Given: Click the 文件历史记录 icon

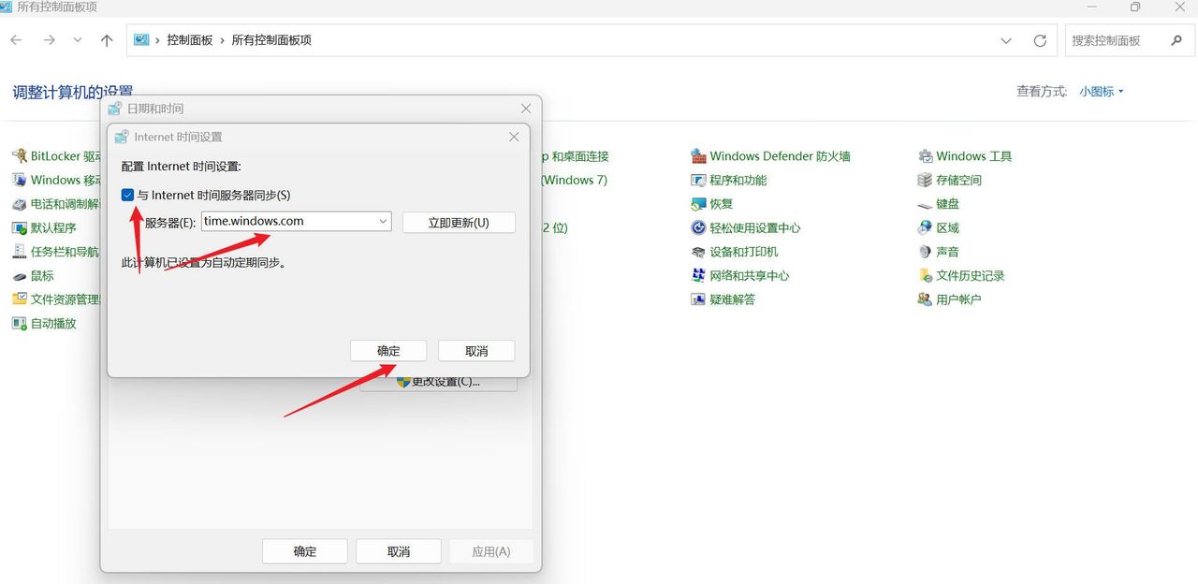Looking at the screenshot, I should 926,276.
